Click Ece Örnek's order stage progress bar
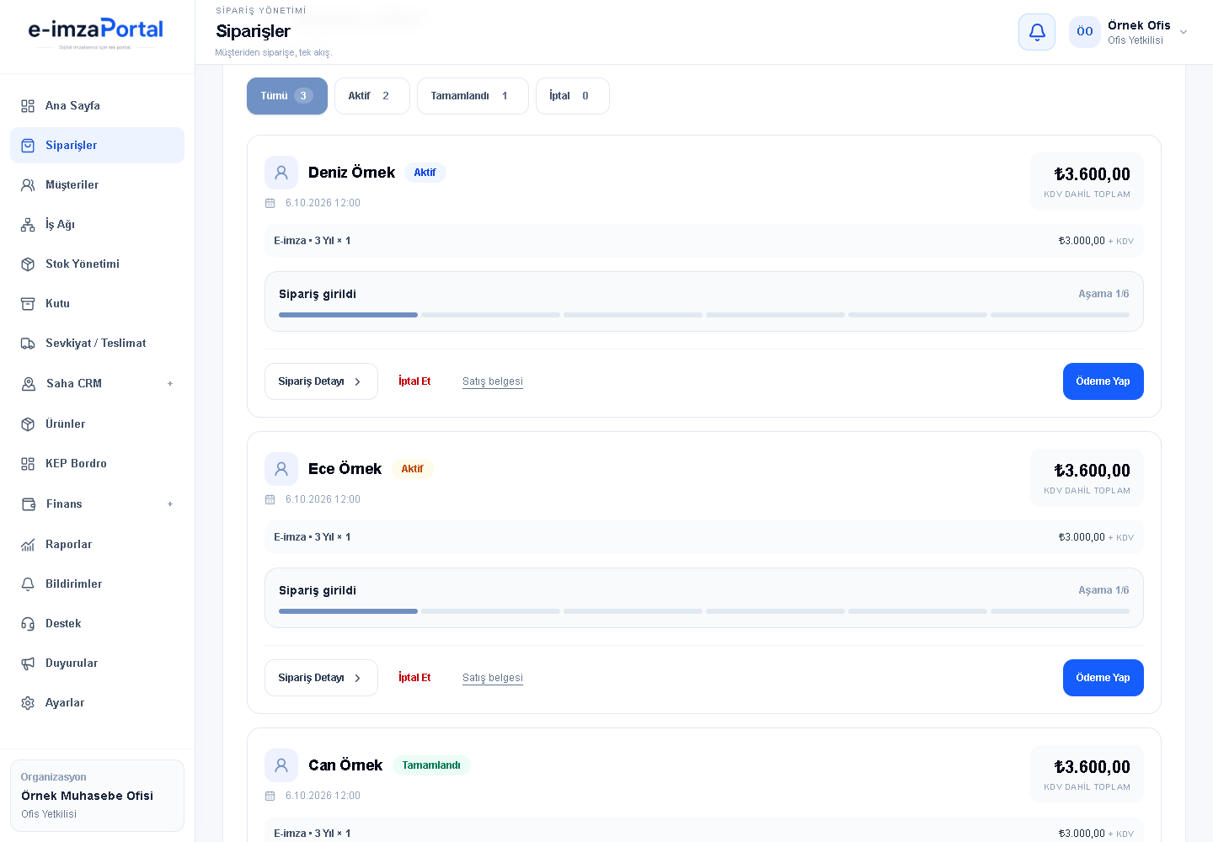This screenshot has width=1213, height=842. [x=704, y=611]
